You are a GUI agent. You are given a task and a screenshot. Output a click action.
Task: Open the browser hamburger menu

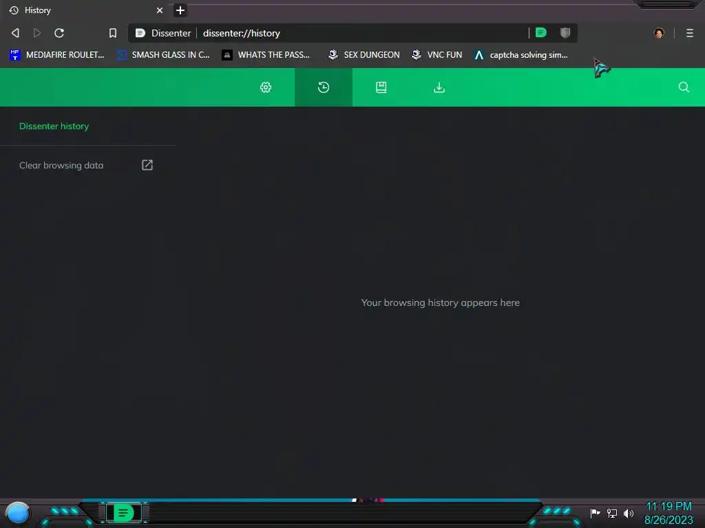coord(689,33)
